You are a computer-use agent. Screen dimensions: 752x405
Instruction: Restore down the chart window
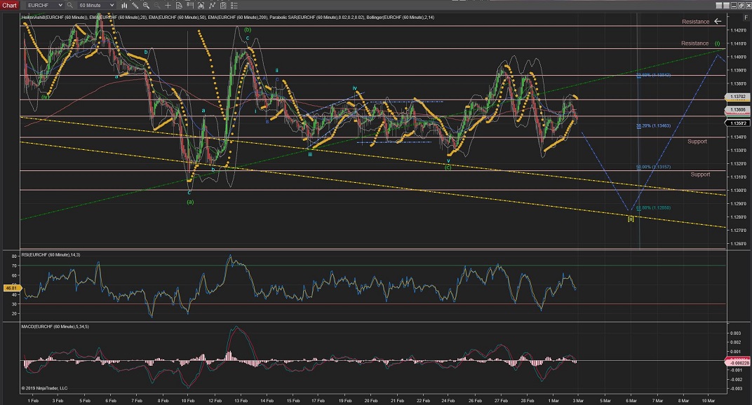(x=741, y=6)
